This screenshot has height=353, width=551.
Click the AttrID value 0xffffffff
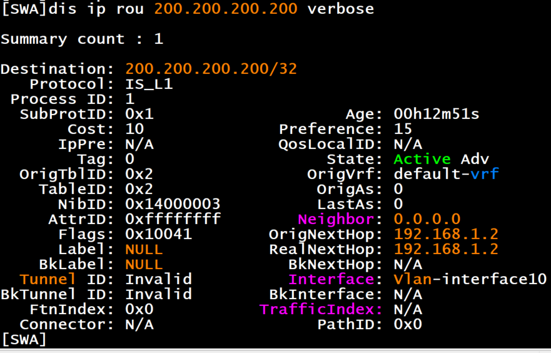pos(173,220)
